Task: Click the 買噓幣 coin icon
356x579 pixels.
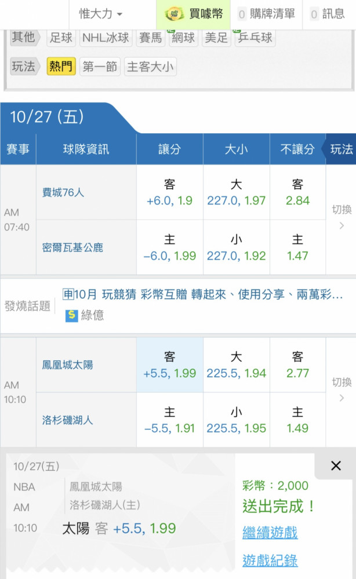Action: [174, 14]
